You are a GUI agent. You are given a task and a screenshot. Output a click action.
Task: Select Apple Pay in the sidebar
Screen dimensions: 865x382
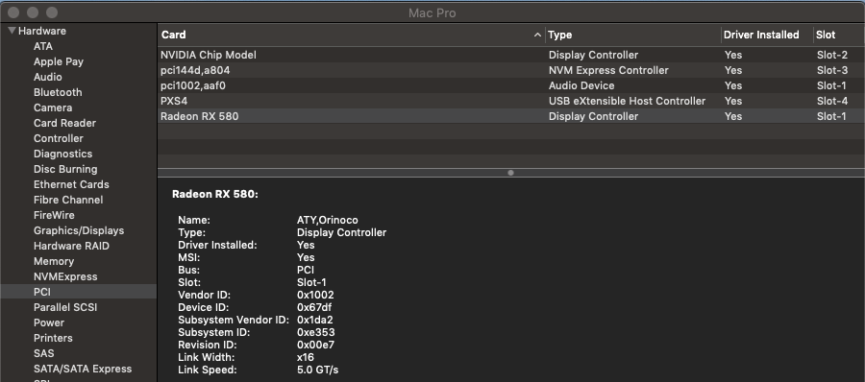59,61
